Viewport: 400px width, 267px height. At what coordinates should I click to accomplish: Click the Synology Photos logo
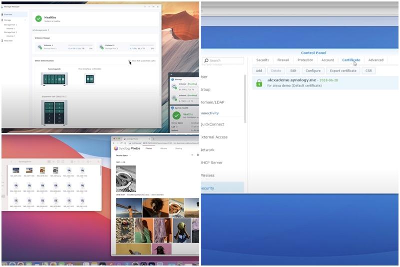tap(126, 148)
